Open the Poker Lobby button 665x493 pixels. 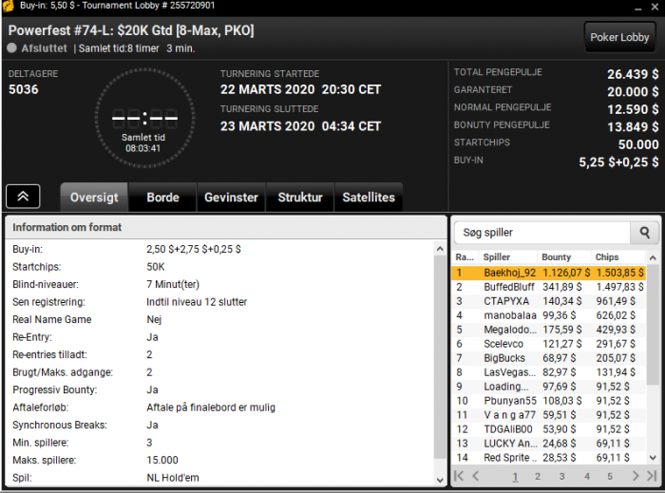(619, 37)
